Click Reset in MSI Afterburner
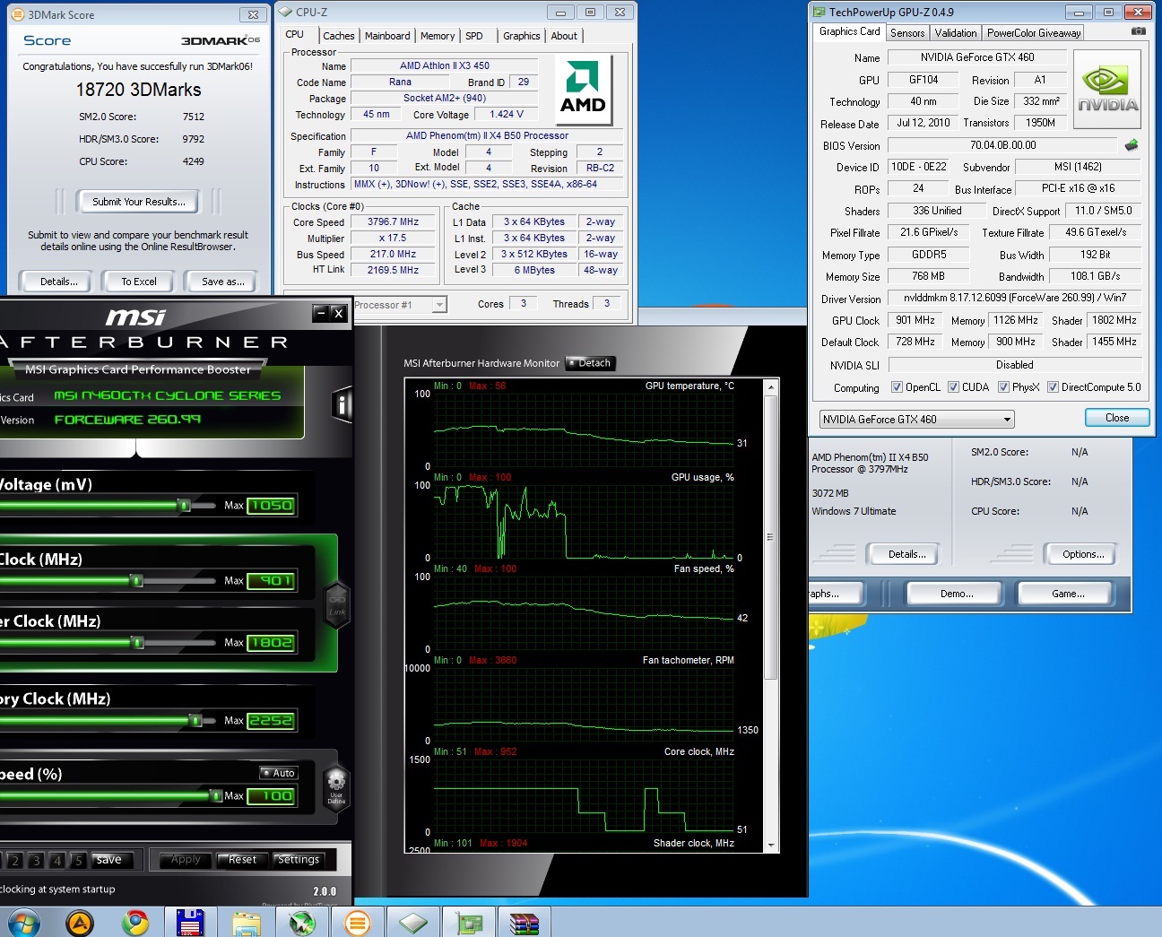The height and width of the screenshot is (937, 1162). click(x=242, y=859)
